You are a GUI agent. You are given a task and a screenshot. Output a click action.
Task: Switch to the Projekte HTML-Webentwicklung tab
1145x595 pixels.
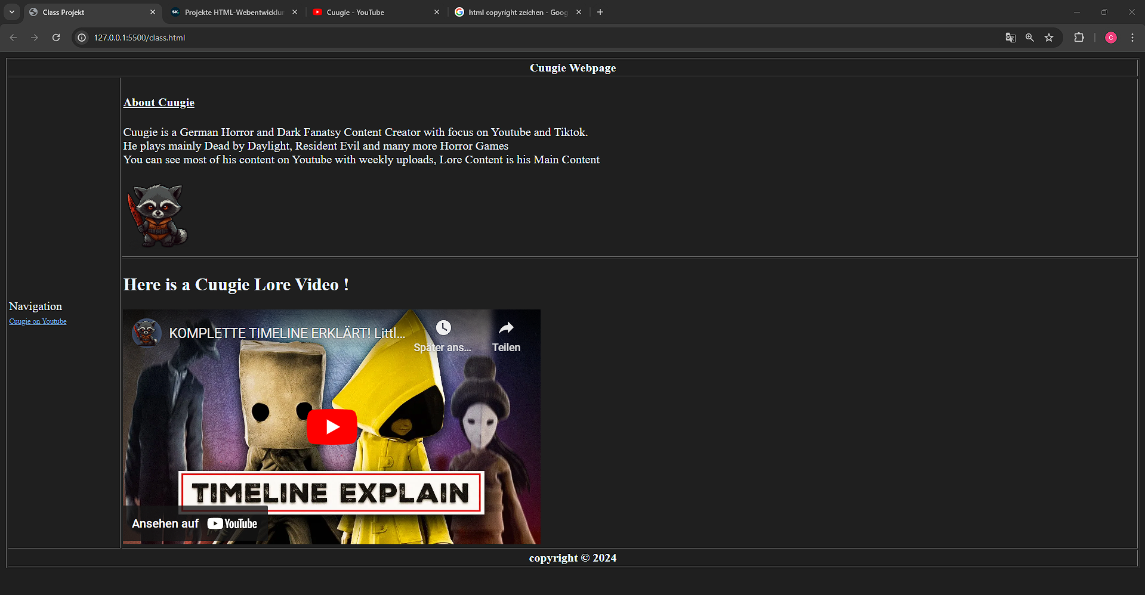[234, 12]
